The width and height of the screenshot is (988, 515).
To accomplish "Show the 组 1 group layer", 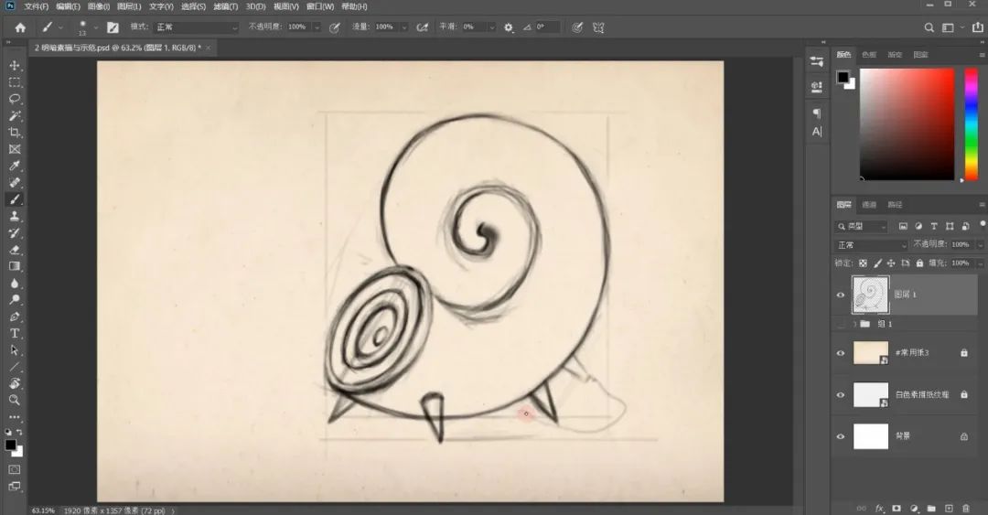I will [841, 324].
